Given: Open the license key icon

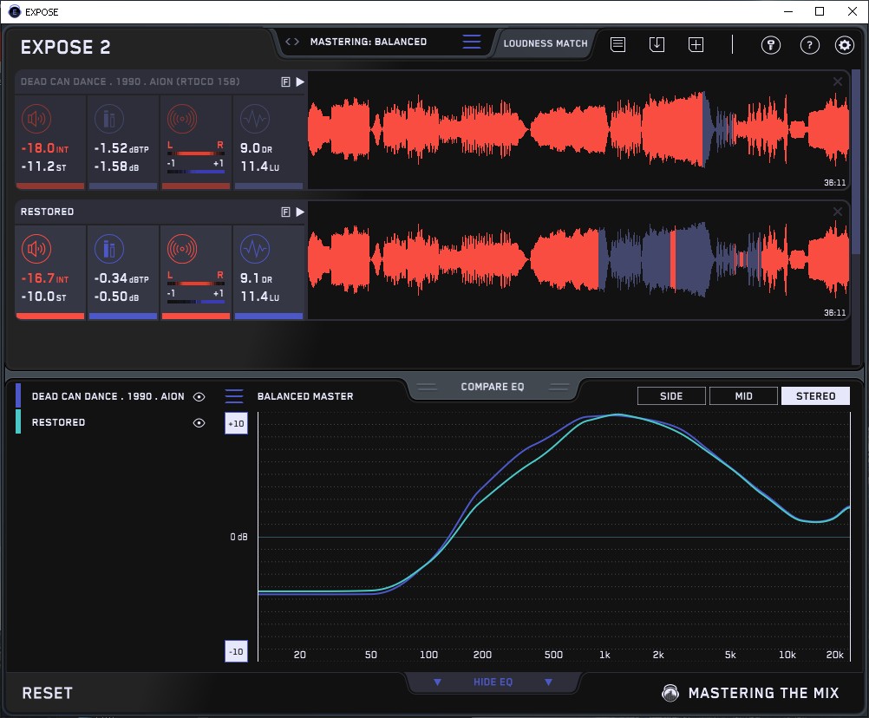Looking at the screenshot, I should 771,45.
